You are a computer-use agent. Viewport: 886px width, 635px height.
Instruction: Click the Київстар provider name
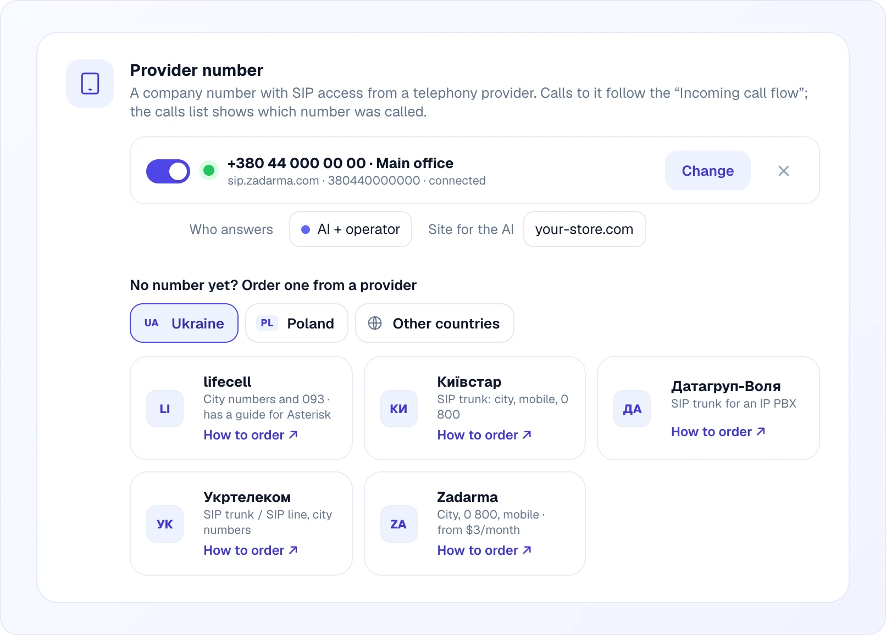point(469,382)
